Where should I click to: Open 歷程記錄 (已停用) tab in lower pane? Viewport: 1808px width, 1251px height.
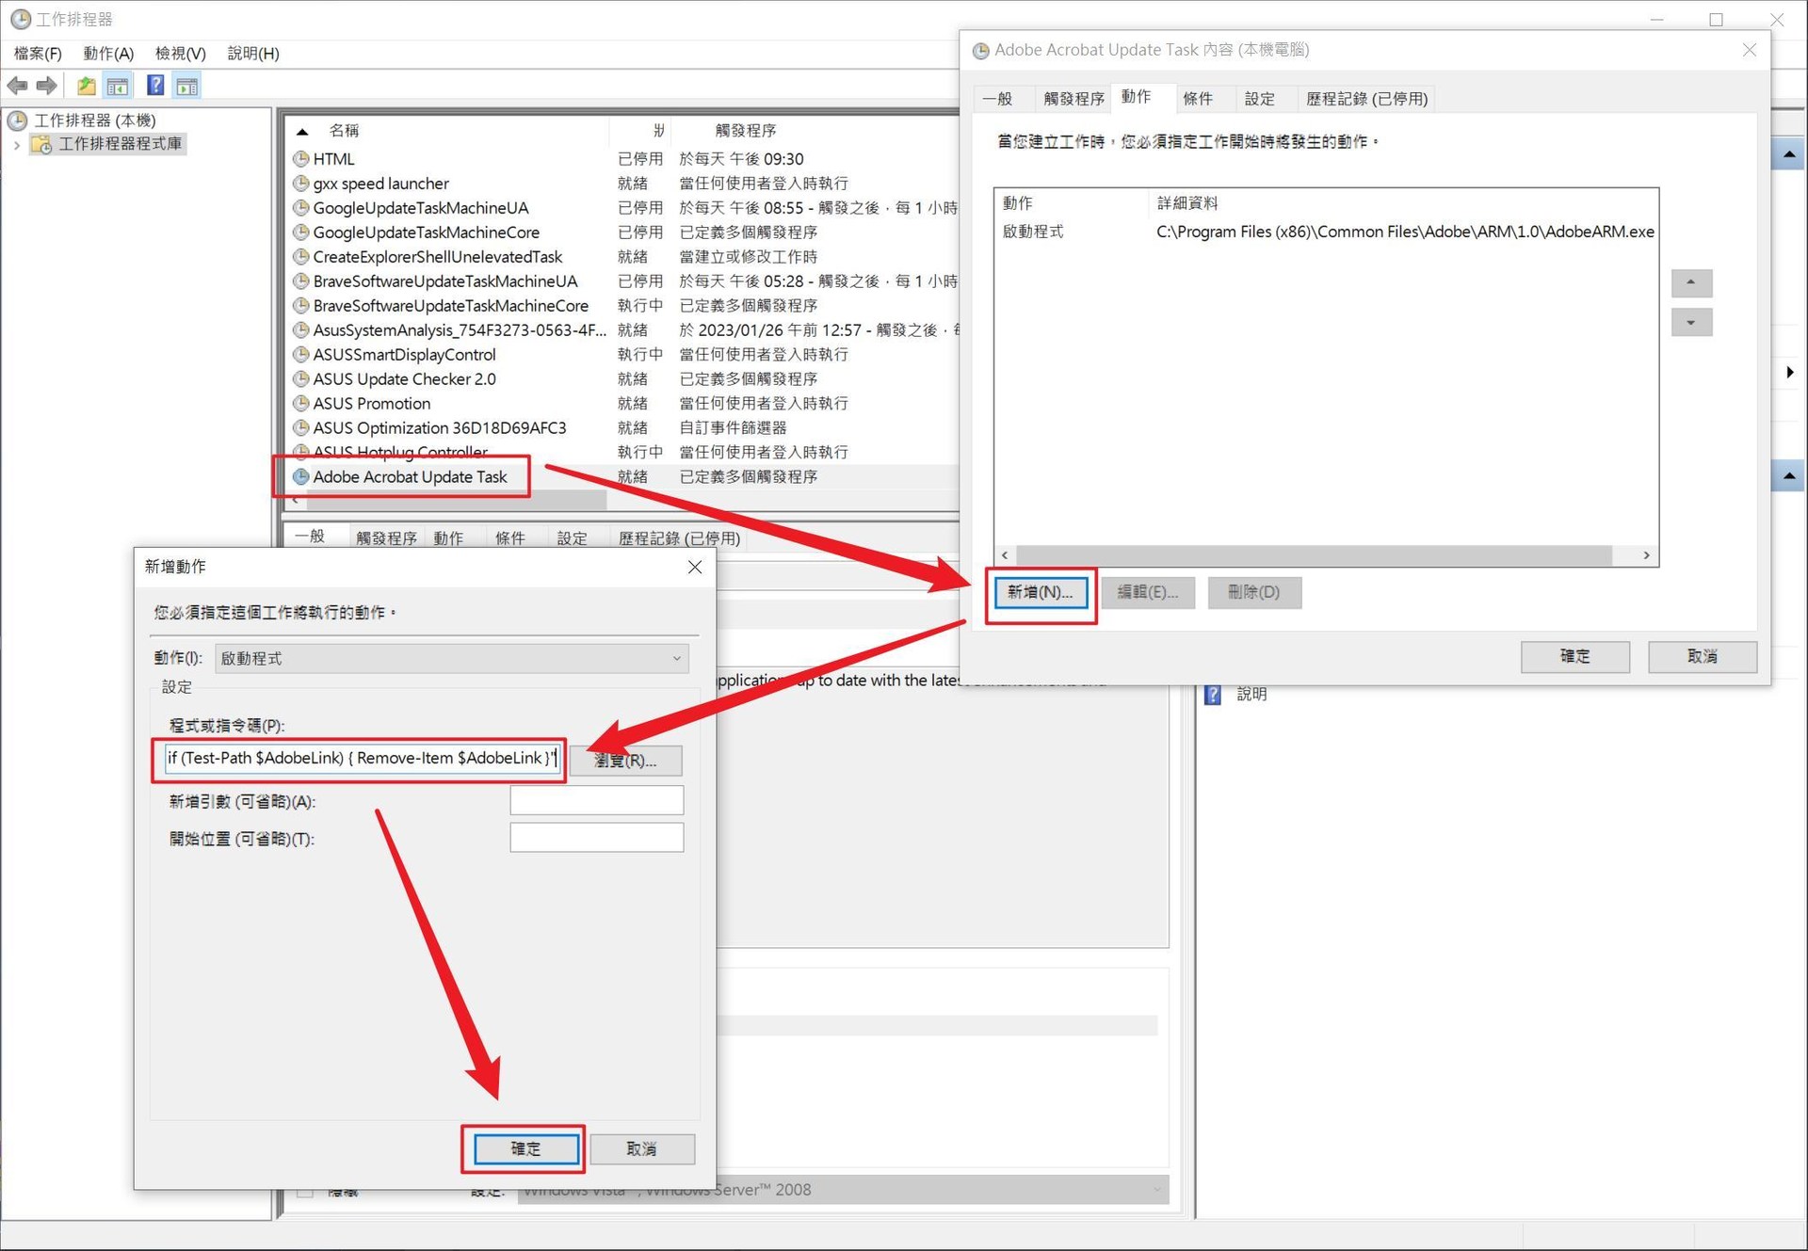[x=679, y=538]
